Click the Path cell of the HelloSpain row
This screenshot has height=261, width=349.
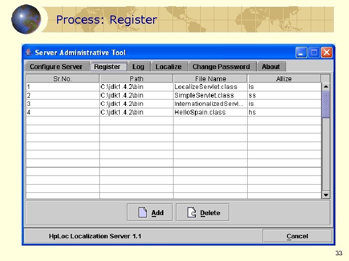tap(136, 112)
